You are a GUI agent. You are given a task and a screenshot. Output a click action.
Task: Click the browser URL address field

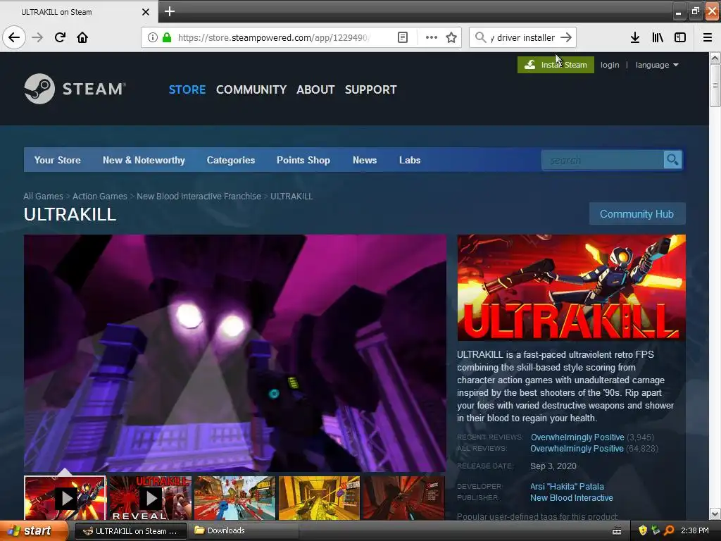[x=274, y=37]
